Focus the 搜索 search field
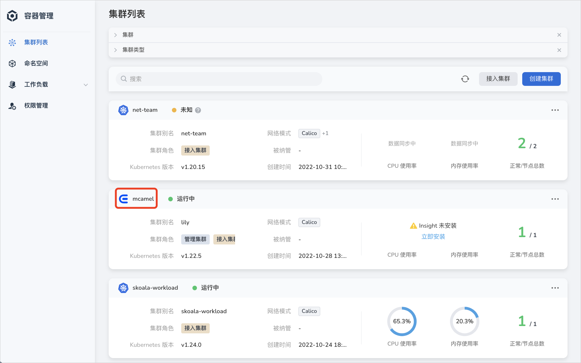The image size is (581, 363). point(219,79)
